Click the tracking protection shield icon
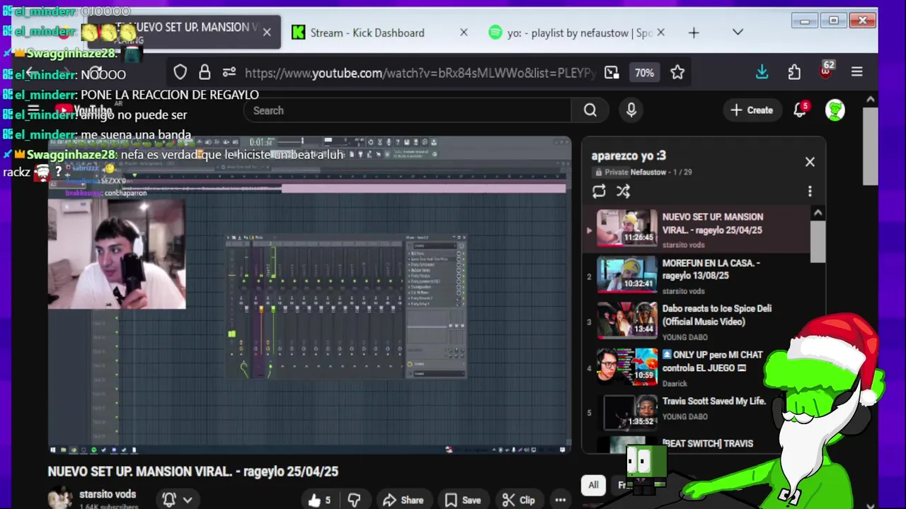The width and height of the screenshot is (906, 509). [x=180, y=72]
